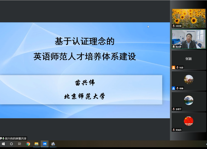
Task: Select the 张颖 participant tile
Action: pos(189,59)
